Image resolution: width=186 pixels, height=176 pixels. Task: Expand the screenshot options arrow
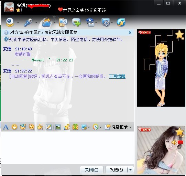89,127
